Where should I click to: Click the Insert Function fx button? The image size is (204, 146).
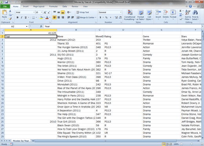[41, 26]
